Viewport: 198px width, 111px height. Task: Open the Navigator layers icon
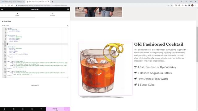14,109
